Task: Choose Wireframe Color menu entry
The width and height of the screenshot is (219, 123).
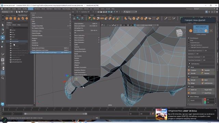Action: pyautogui.click(x=51, y=31)
